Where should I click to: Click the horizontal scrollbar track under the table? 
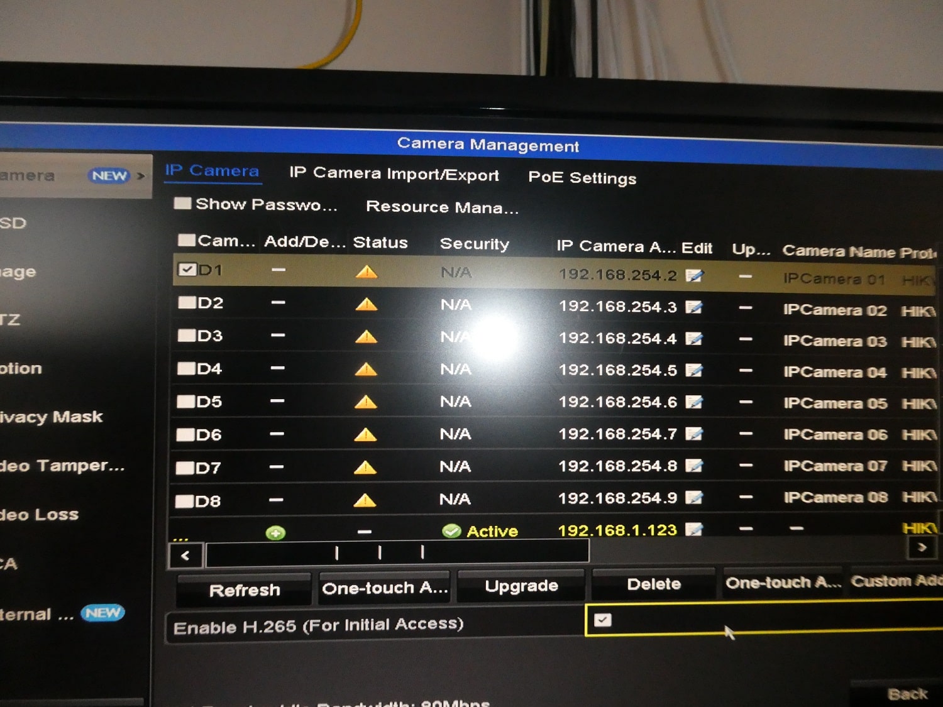(503, 553)
